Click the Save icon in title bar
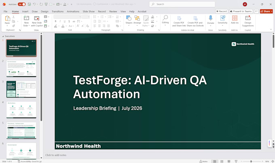This screenshot has width=275, height=163. (29, 4)
